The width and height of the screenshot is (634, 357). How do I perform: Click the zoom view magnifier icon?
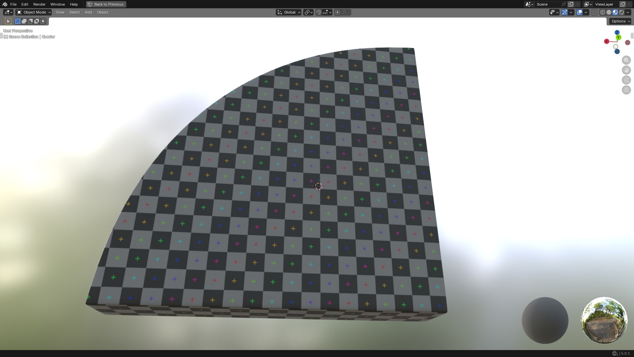pos(626,60)
